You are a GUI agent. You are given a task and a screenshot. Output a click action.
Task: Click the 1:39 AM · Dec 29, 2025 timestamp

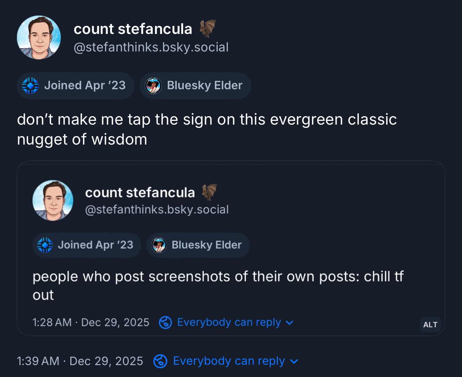point(80,361)
